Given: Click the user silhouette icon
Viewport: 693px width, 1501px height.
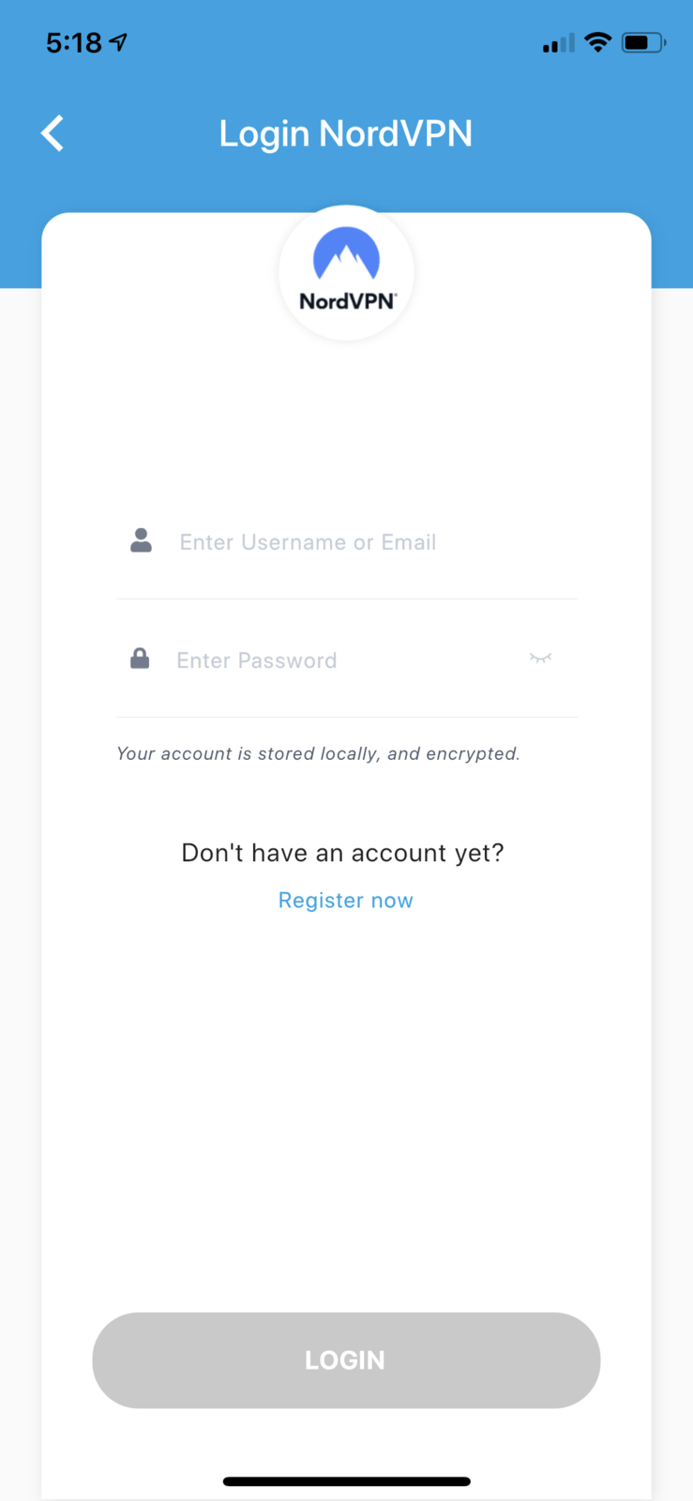Looking at the screenshot, I should tap(141, 540).
